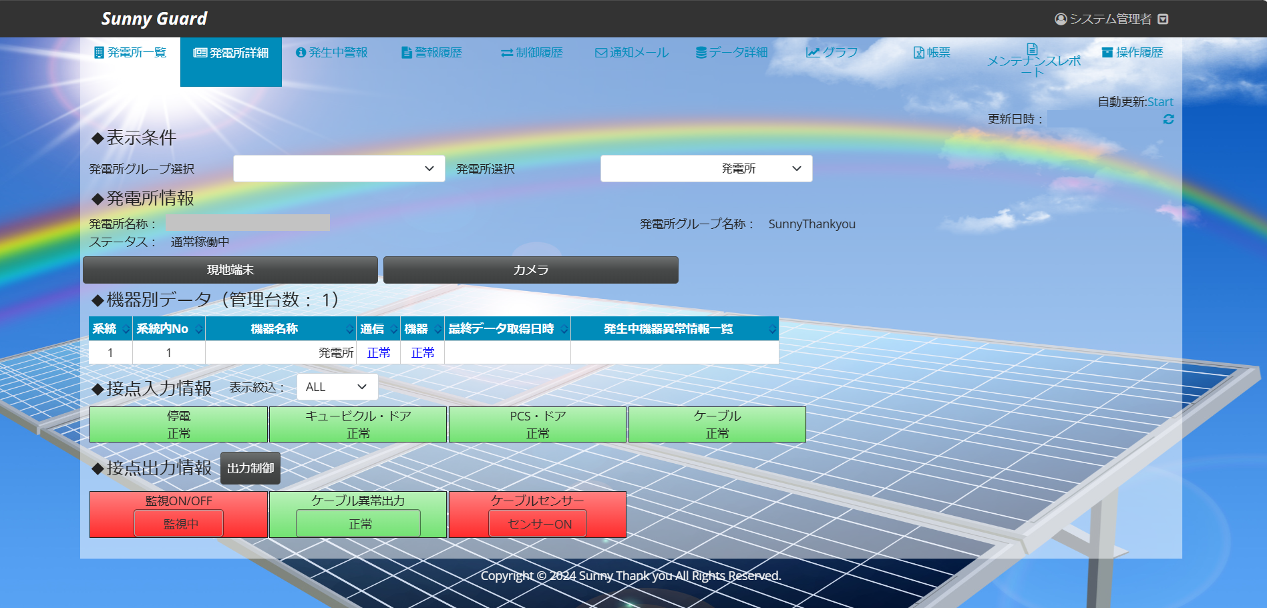
Task: Expand the 発電所グループ選択 dropdown
Action: [x=339, y=169]
